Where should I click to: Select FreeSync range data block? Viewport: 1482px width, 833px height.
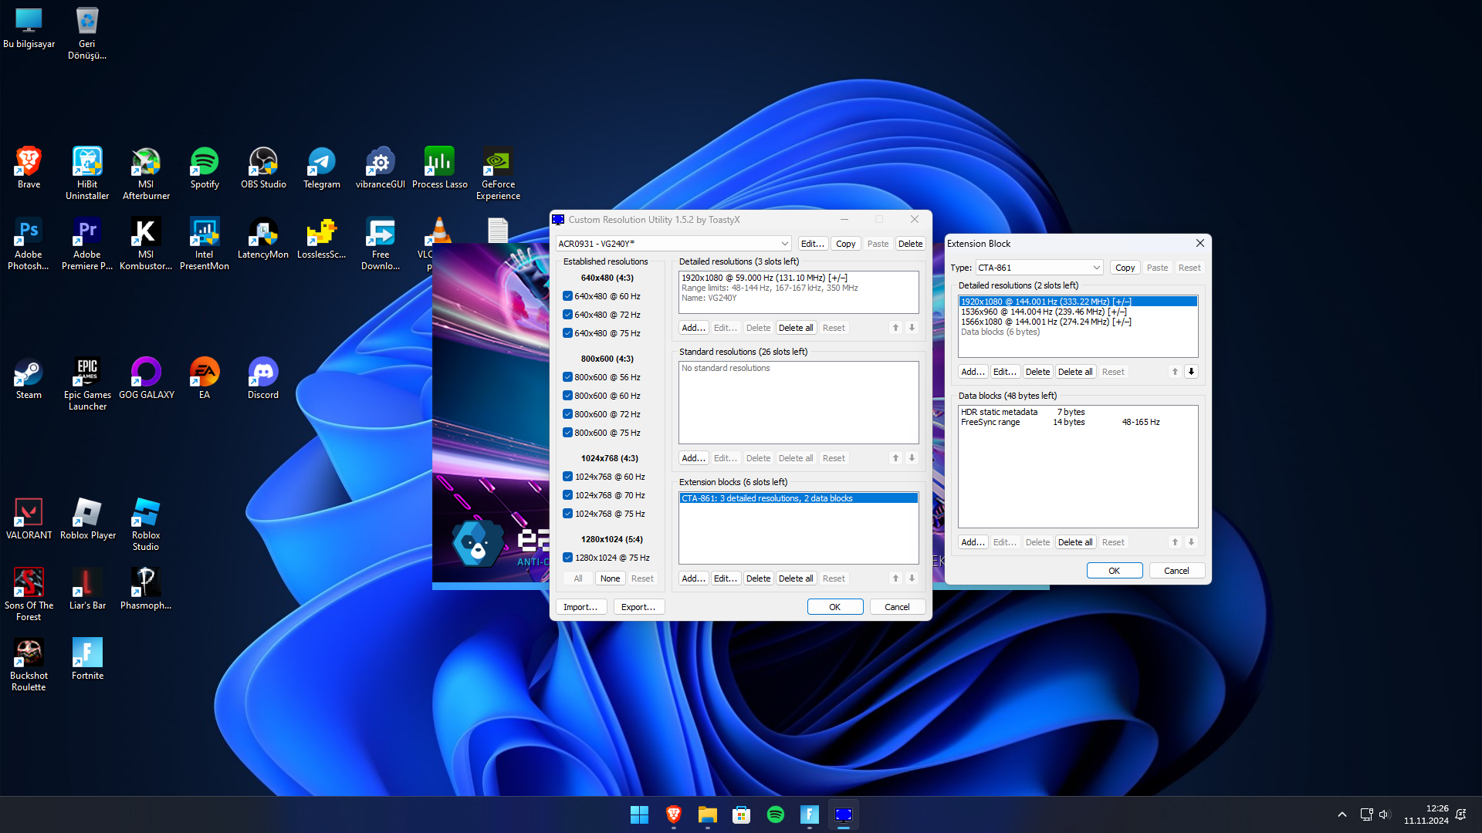point(990,422)
